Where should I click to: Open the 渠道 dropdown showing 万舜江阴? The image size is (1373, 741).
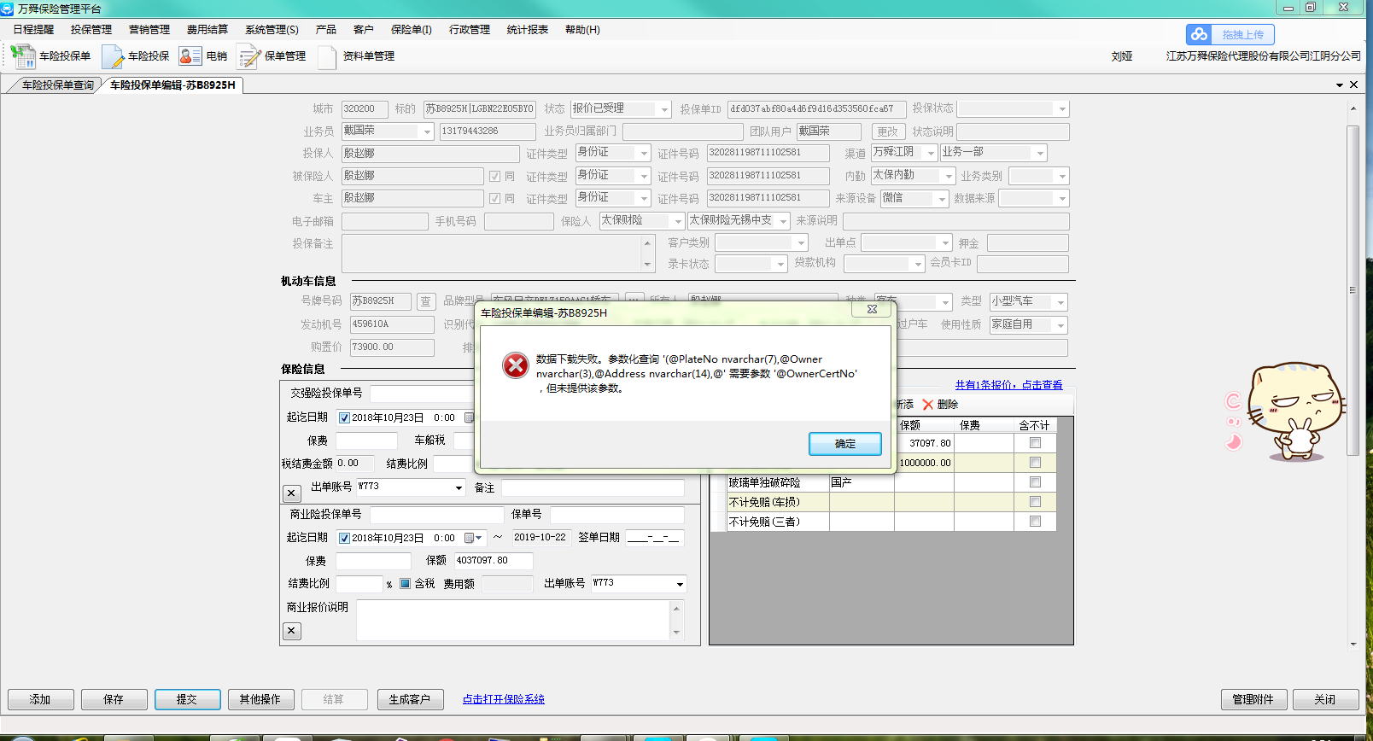pos(931,153)
